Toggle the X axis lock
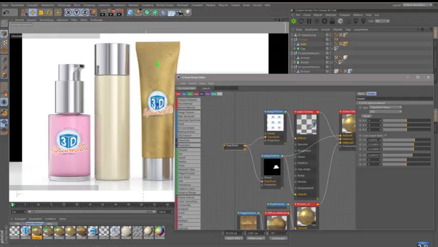The image size is (438, 247). pos(68,13)
